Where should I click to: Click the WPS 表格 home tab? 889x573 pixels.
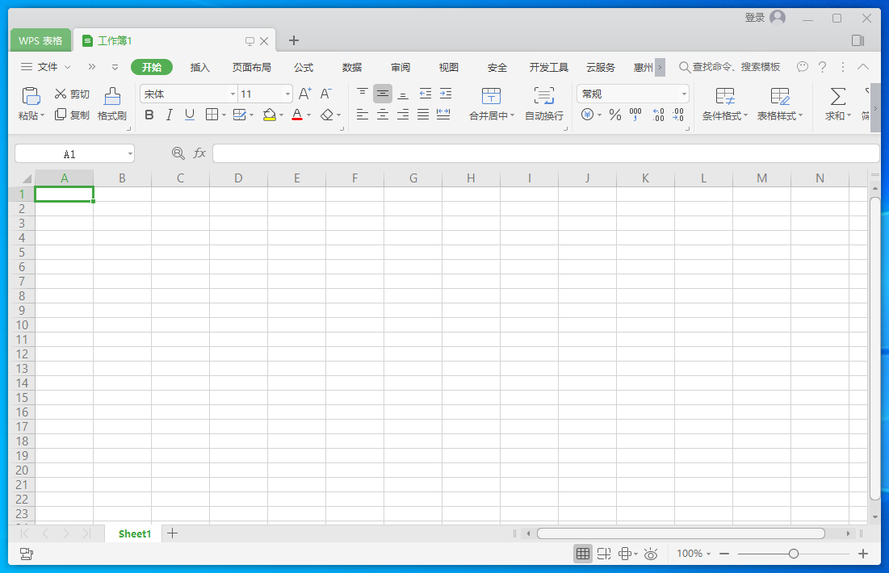tap(40, 41)
